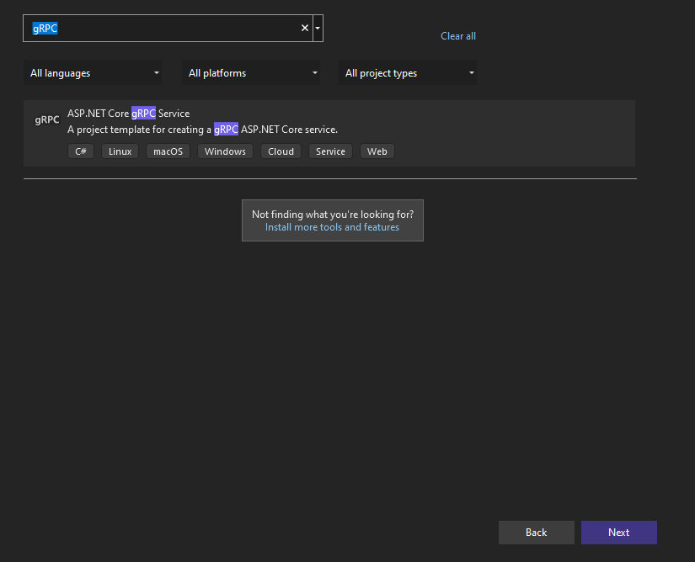Click the Linux tag
This screenshot has width=695, height=562.
pos(120,151)
